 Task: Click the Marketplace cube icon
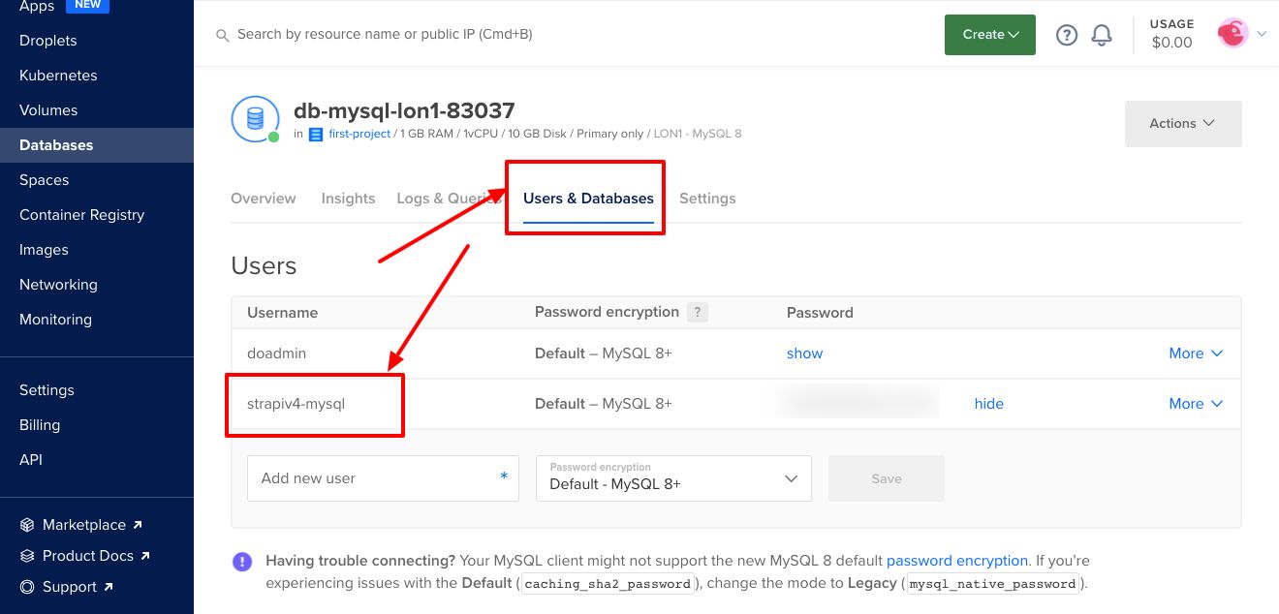[27, 525]
